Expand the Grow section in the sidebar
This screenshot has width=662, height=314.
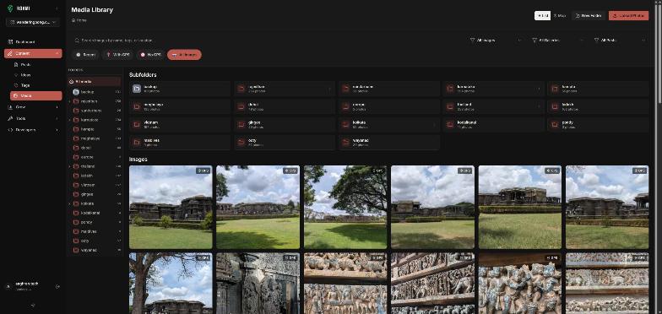pyautogui.click(x=33, y=107)
